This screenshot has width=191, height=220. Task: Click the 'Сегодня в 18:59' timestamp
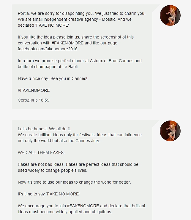pos(34,100)
